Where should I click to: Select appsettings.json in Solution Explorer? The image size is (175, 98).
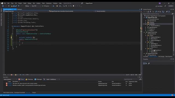coord(153,27)
